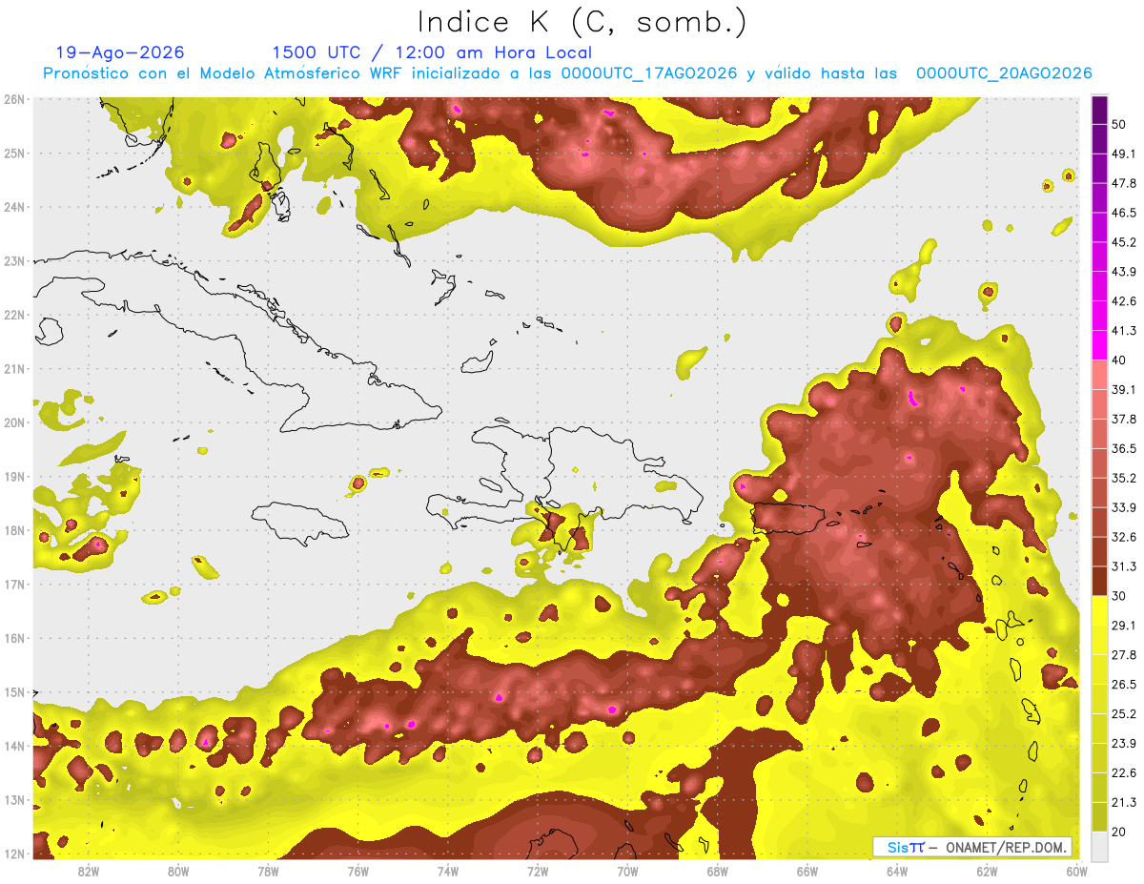Click the color scale label '49.1'
Viewport: 1144px width, 884px height.
pyautogui.click(x=1124, y=154)
